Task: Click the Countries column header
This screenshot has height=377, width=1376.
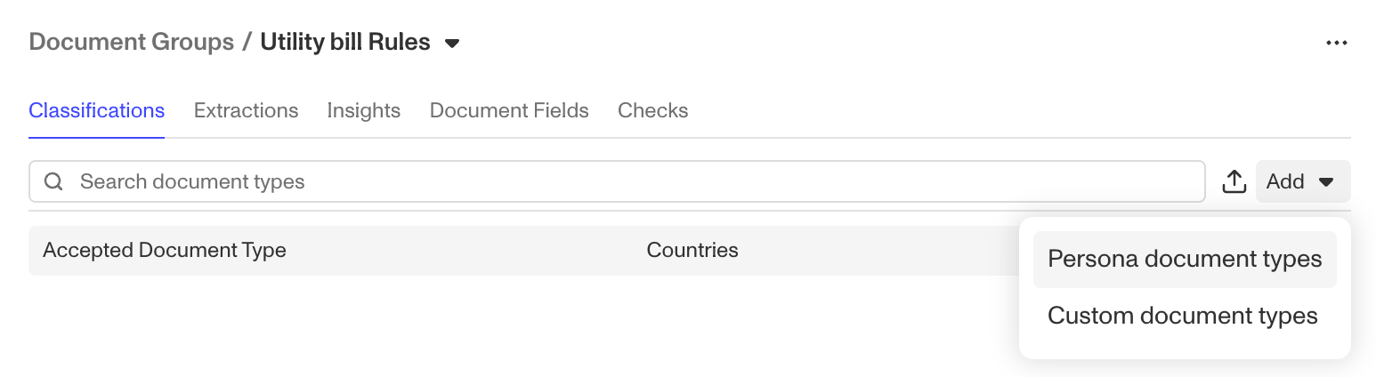Action: pos(692,250)
